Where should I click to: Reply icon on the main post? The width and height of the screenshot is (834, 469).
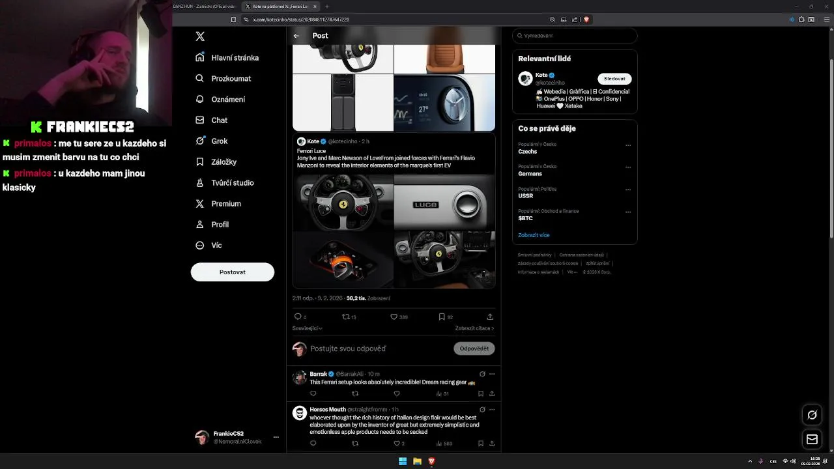pos(298,317)
